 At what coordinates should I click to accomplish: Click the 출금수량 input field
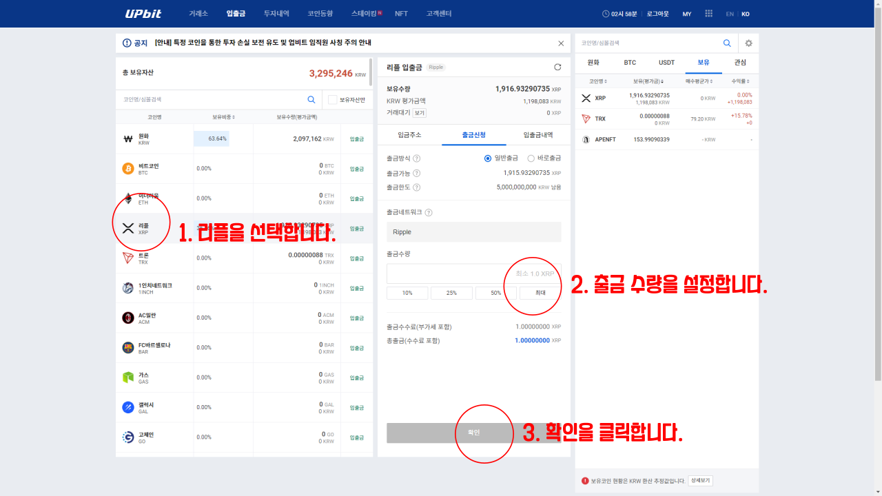474,273
